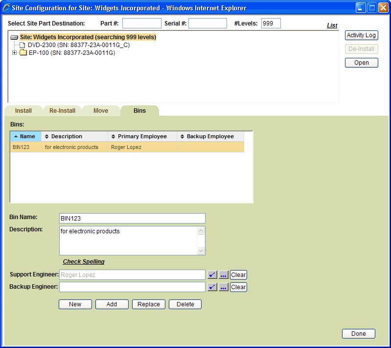Switch to the Install tab
391x348 pixels.
pyautogui.click(x=23, y=111)
